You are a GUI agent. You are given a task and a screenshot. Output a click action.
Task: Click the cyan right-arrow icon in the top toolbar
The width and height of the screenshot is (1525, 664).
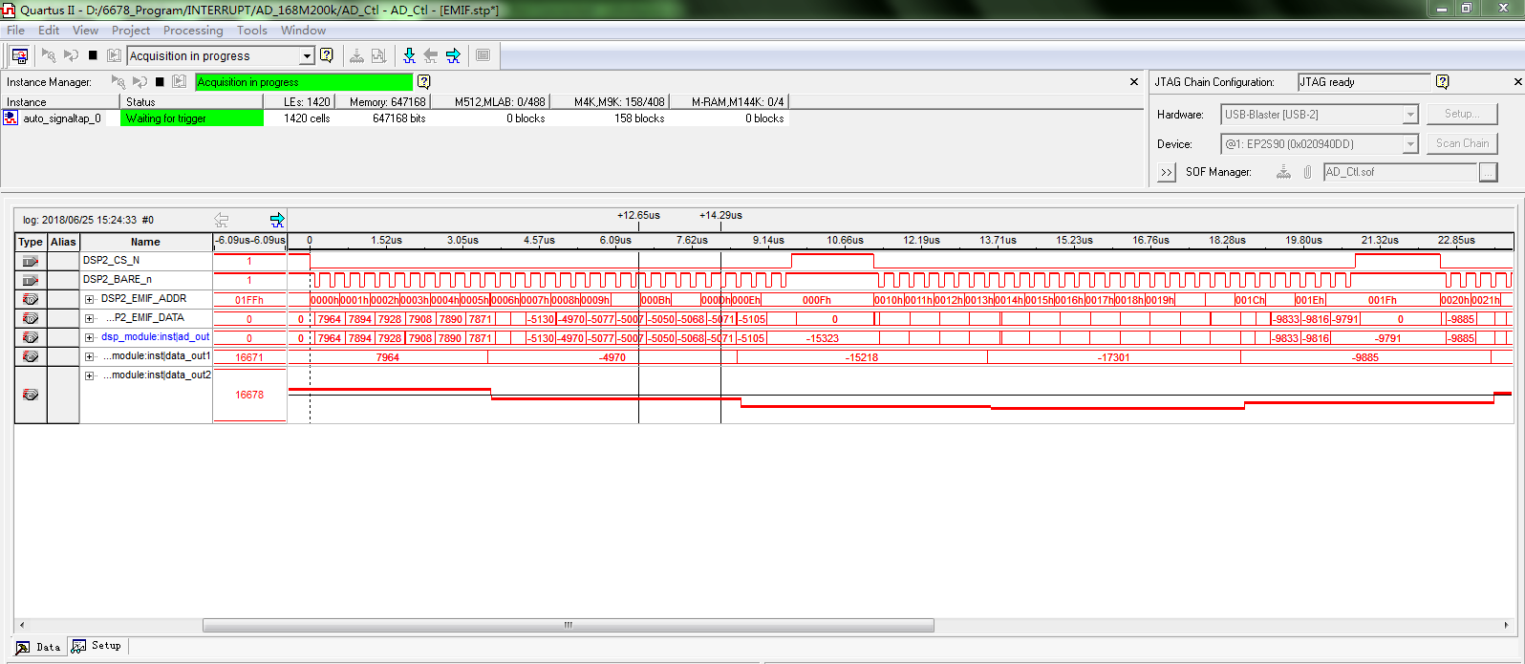453,55
